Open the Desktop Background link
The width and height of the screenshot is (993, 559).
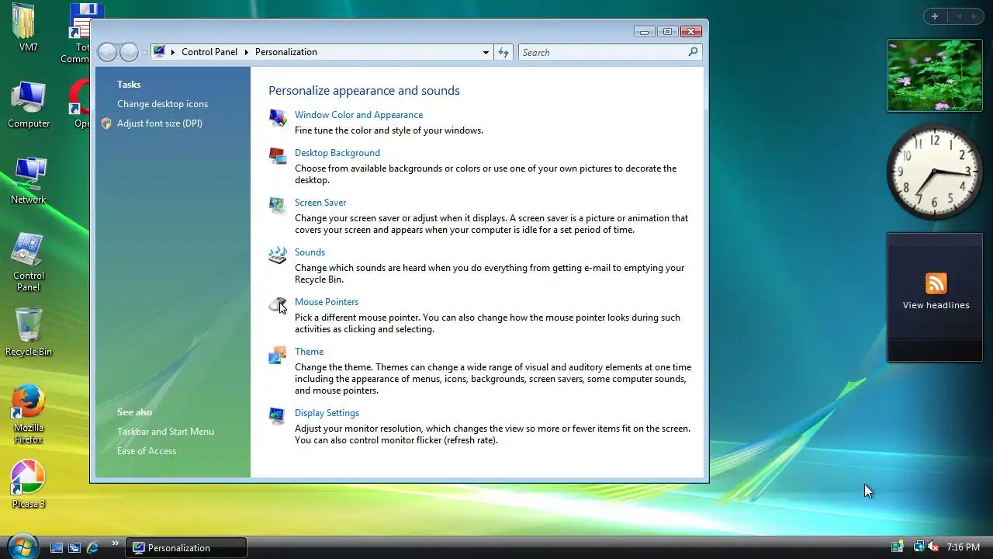tap(337, 153)
